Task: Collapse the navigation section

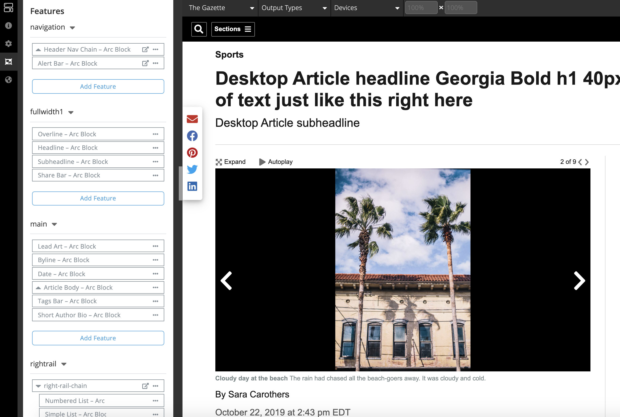Action: pyautogui.click(x=72, y=28)
